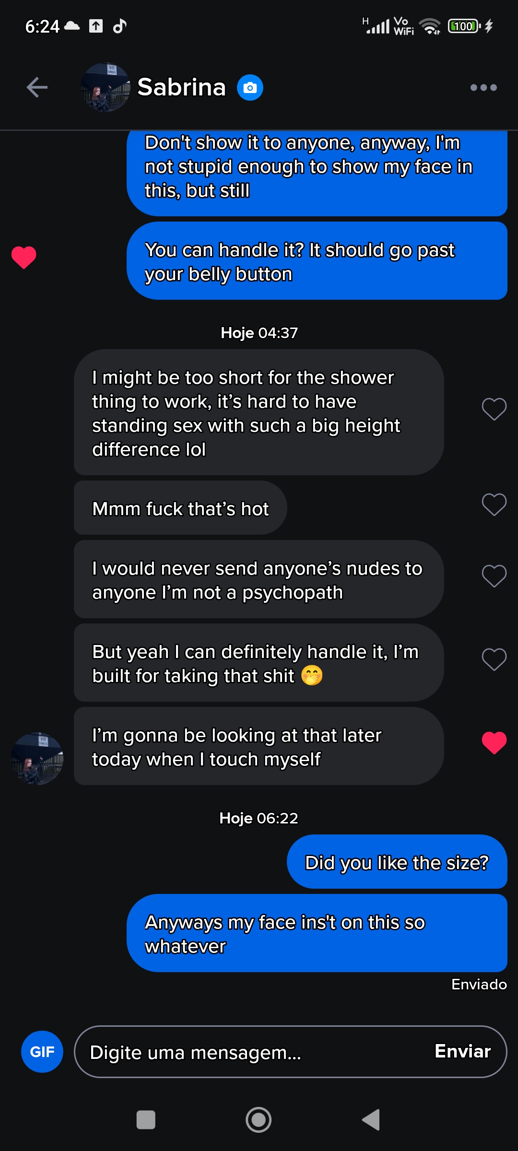This screenshot has width=518, height=1151.
Task: Tap the blue camera icon beside Sabrina
Action: click(250, 88)
